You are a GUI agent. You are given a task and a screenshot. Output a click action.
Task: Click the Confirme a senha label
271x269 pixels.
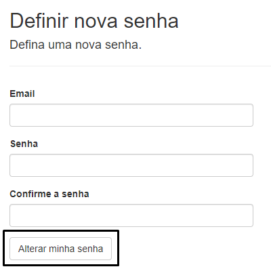[49, 194]
